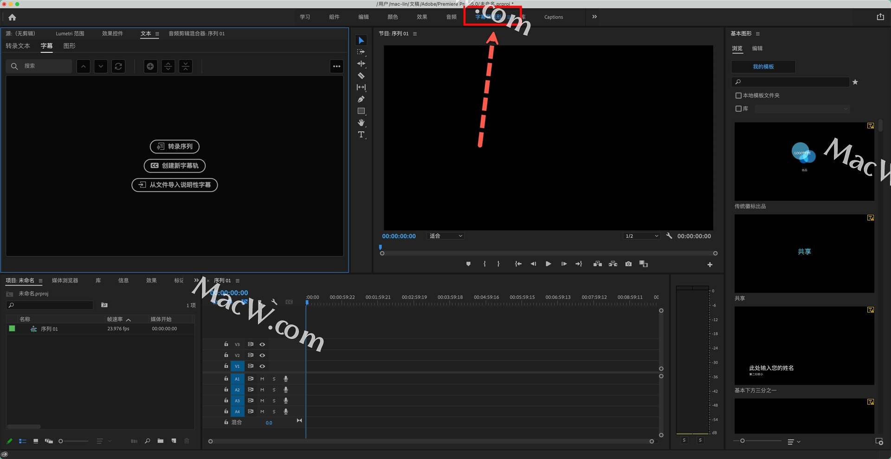891x459 pixels.
Task: Switch to the 颜色 workspace
Action: point(393,17)
